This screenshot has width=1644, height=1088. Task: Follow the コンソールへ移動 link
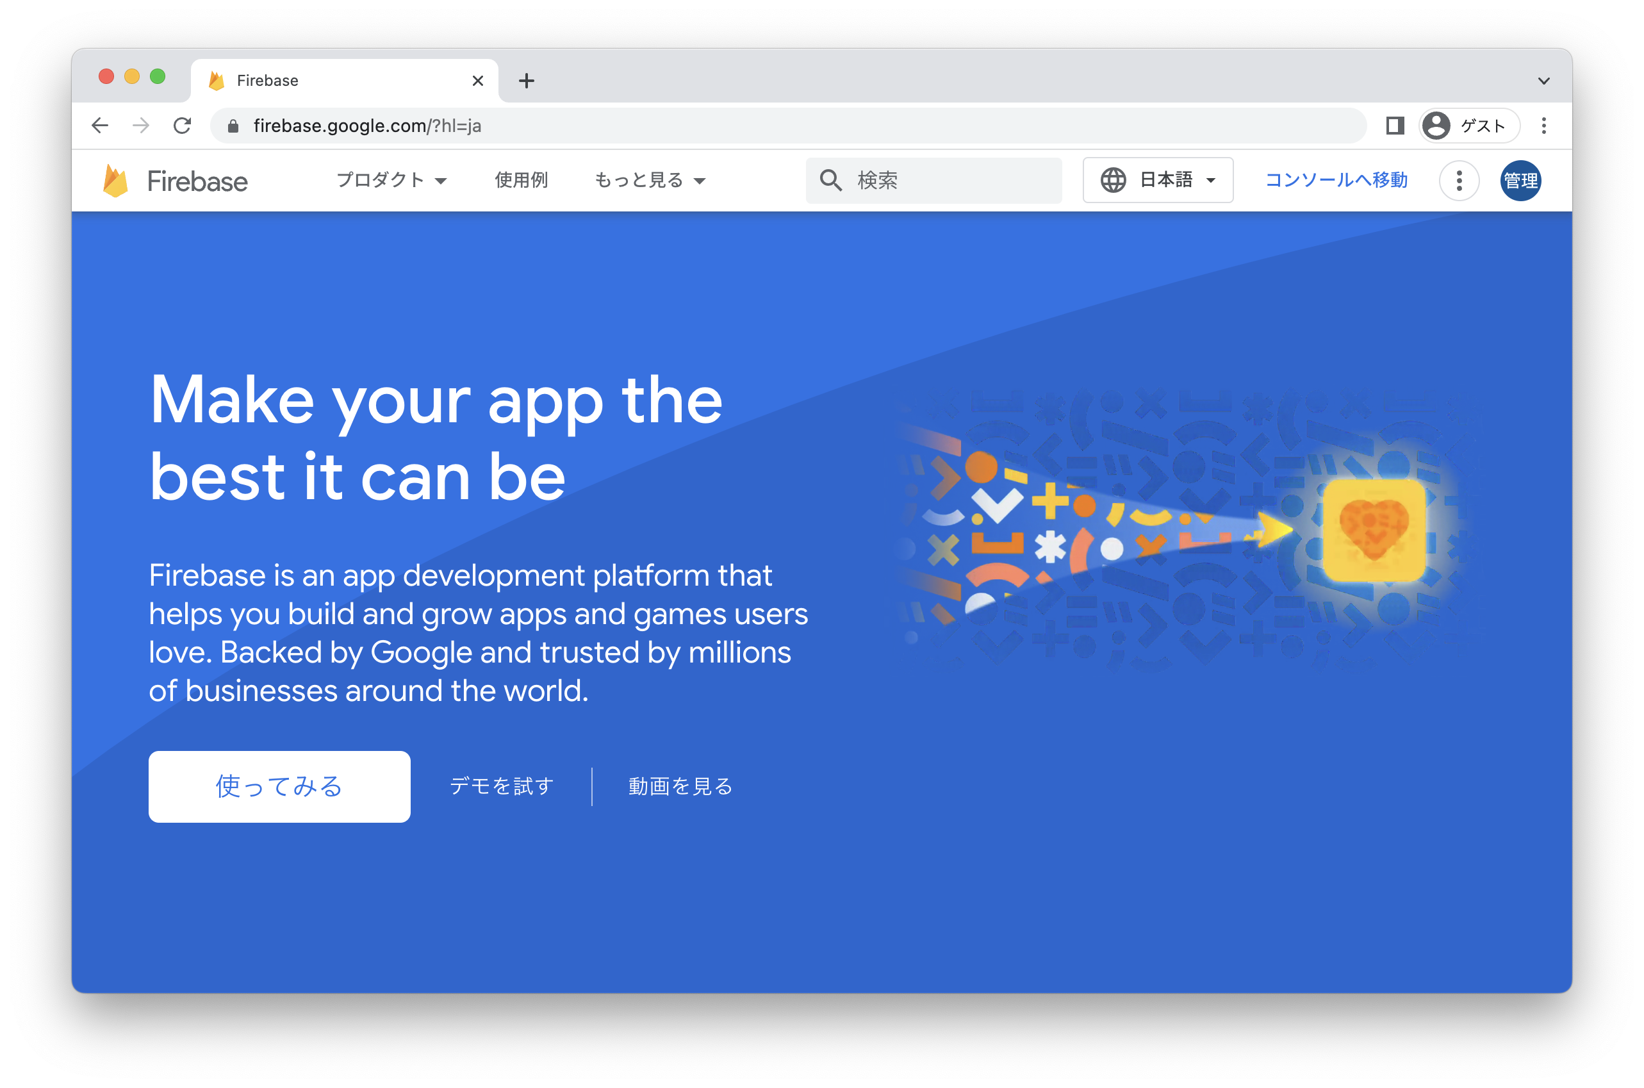coord(1336,181)
